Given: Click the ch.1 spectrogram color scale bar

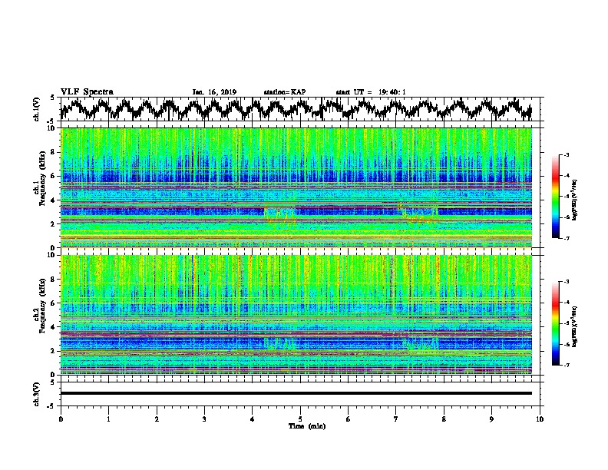Looking at the screenshot, I should pos(556,197).
